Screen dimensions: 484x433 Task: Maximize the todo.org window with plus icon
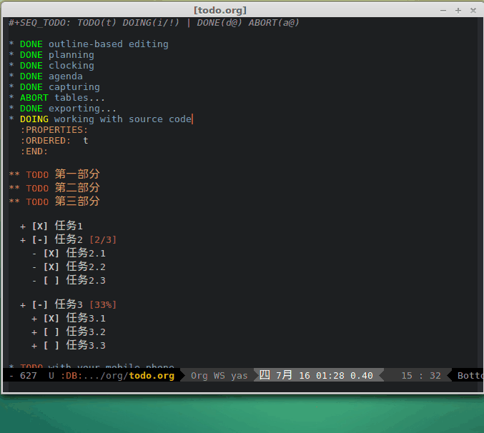[458, 11]
